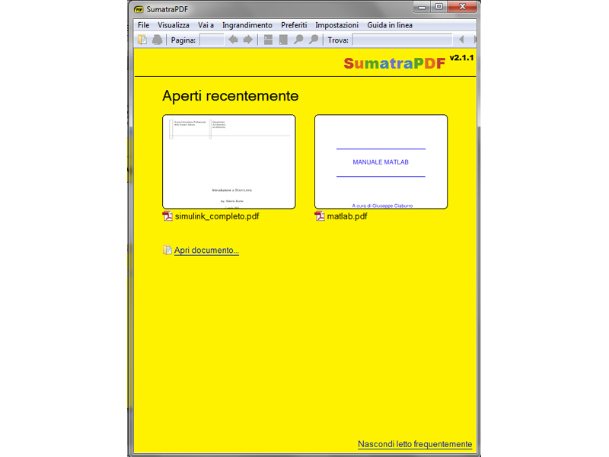Viewport: 609px width, 457px height.
Task: Open the MANUALE MATLAB document thumbnail
Action: tap(381, 161)
